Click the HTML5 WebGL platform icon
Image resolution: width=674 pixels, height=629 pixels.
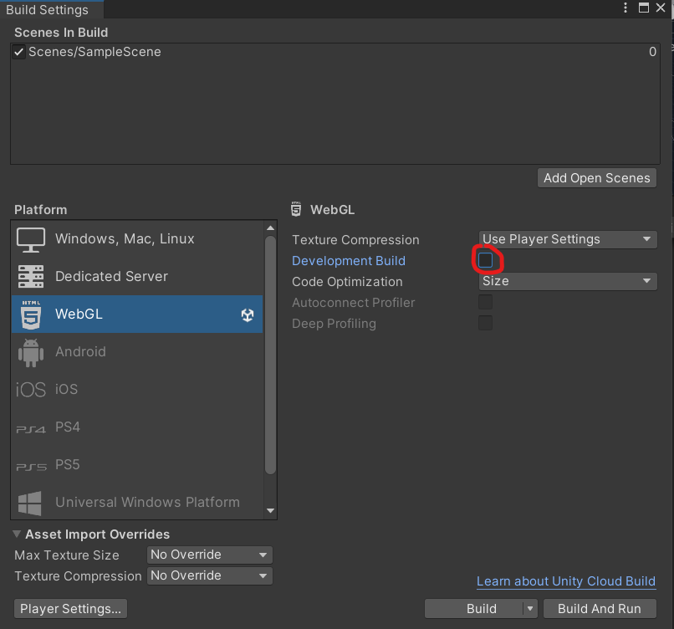pyautogui.click(x=31, y=314)
